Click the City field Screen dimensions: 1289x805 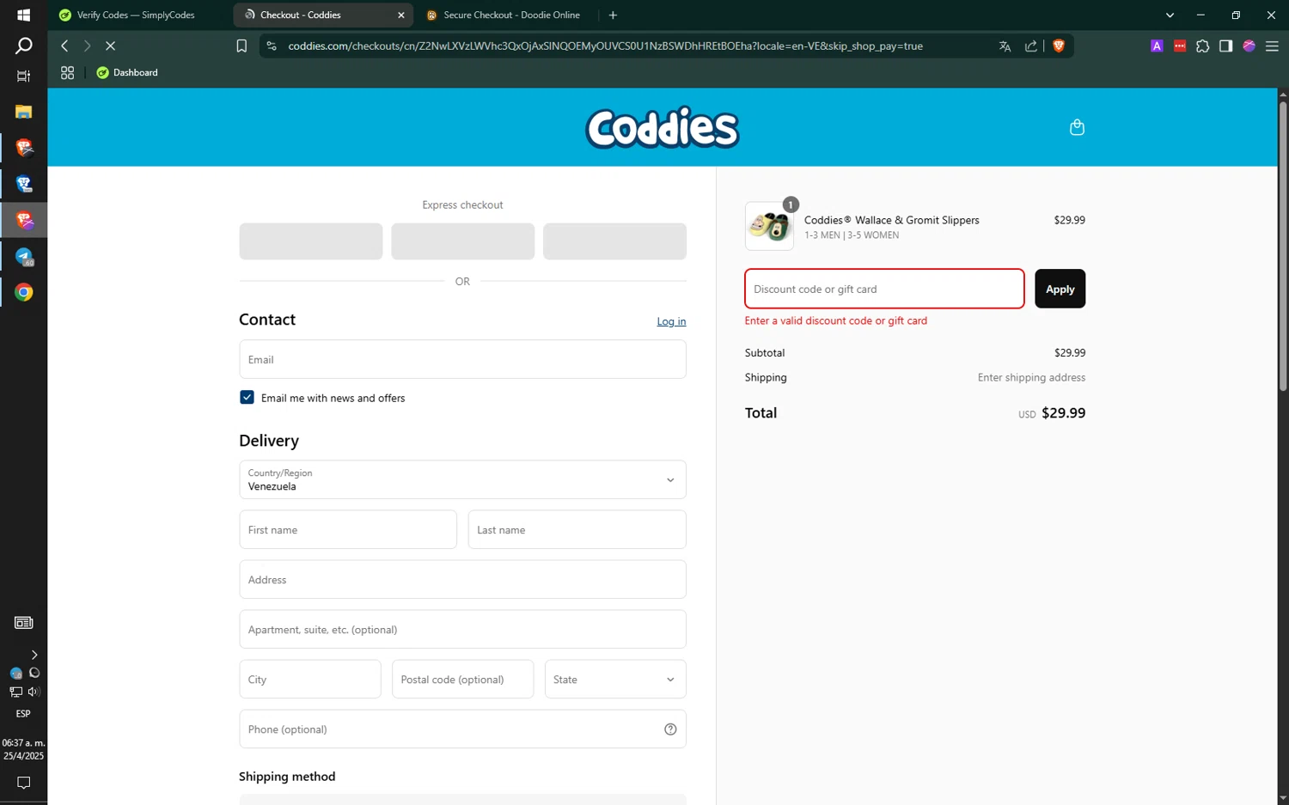[x=310, y=680]
